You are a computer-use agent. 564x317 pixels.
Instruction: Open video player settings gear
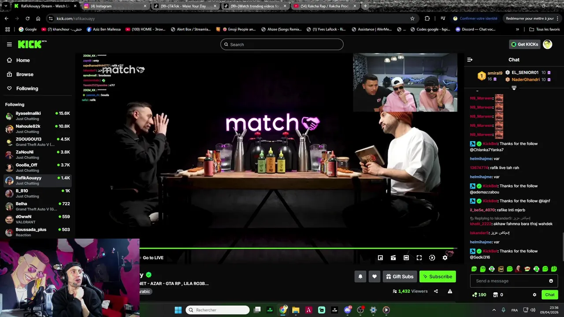[x=445, y=258]
